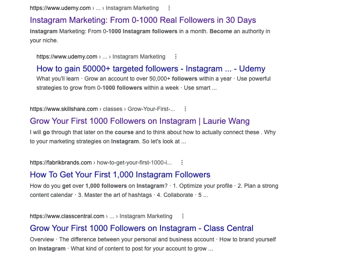The width and height of the screenshot is (340, 258).
Task: Click the fabrikbrands.com URL breadcrumb
Action: tap(61, 162)
